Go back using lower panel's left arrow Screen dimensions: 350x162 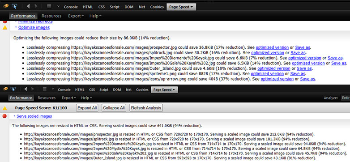coord(26,89)
